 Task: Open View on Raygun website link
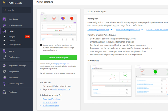(x=98, y=29)
